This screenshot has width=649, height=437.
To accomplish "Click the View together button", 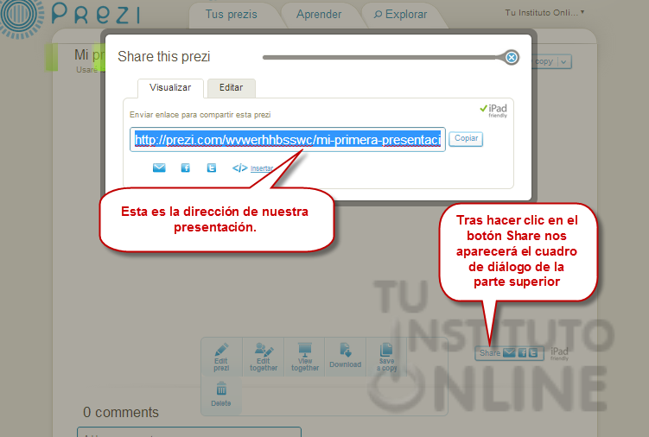I will [x=305, y=357].
